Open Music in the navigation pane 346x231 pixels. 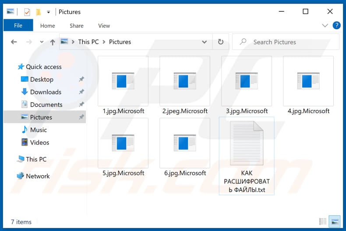(34, 130)
